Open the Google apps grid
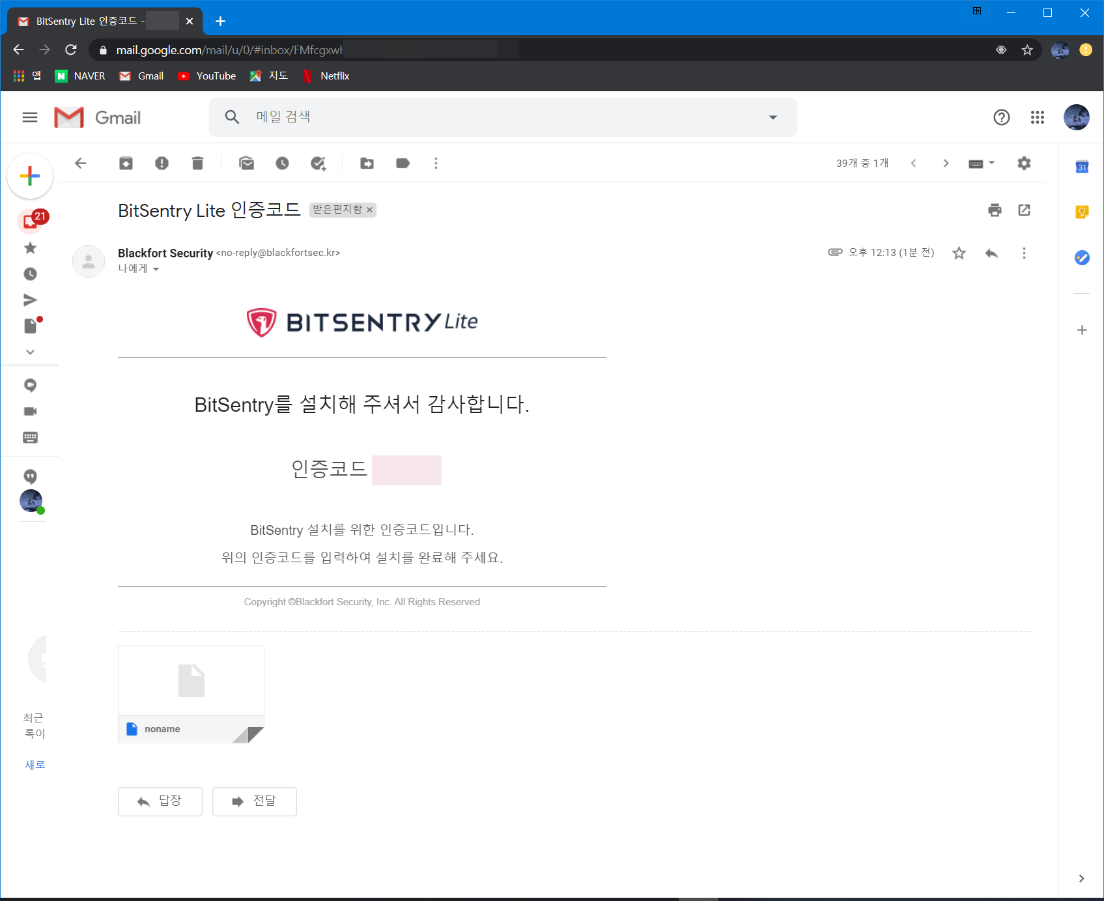The height and width of the screenshot is (901, 1104). tap(1038, 117)
